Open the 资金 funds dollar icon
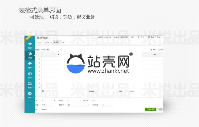 (x=30, y=74)
